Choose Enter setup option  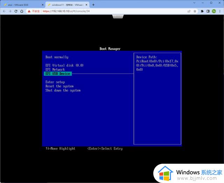(55, 82)
